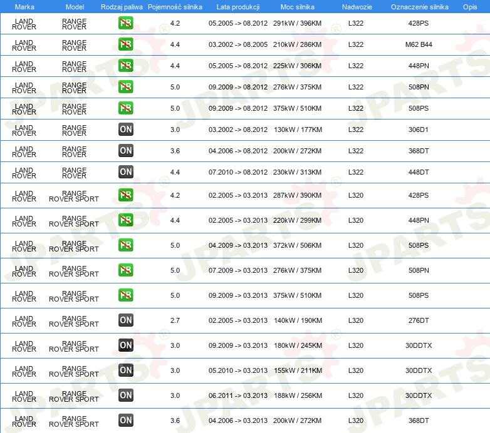Click L320 body code in the 276DT row
Viewport: 490px width, 433px height.
356,320
